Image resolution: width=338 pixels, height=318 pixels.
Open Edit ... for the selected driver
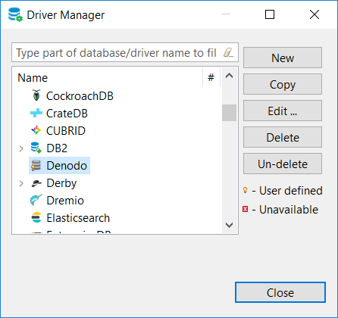click(x=283, y=111)
